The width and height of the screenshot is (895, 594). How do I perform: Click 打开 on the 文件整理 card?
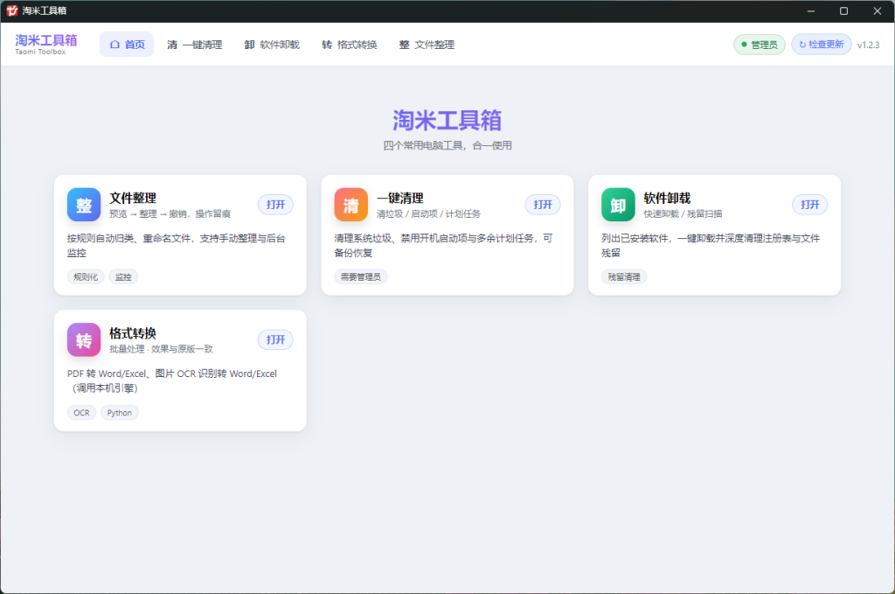pyautogui.click(x=275, y=205)
